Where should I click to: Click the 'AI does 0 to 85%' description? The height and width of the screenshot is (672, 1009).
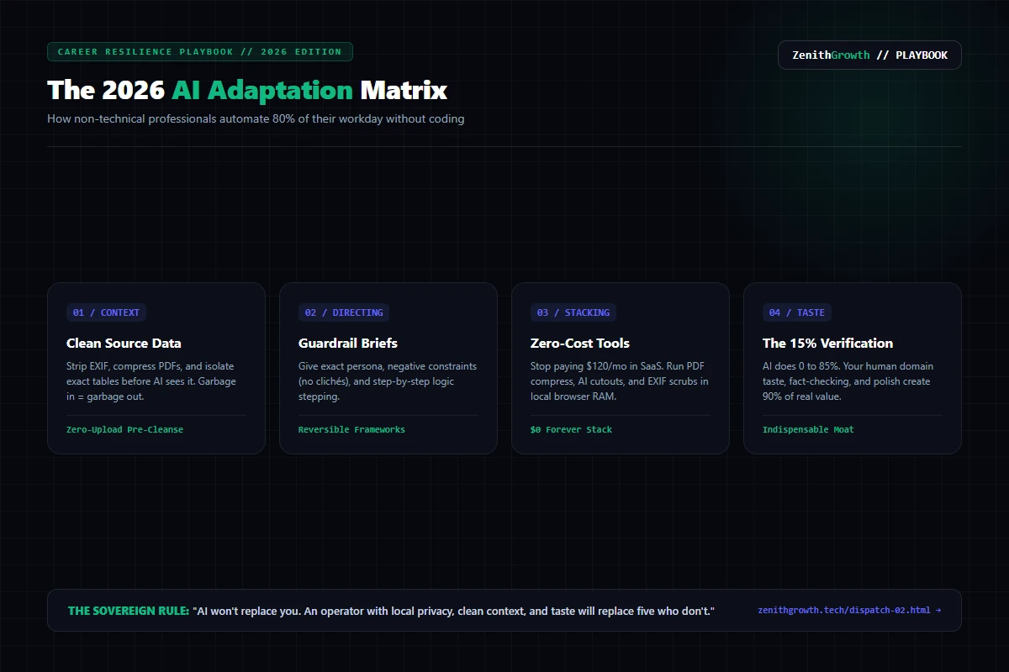pyautogui.click(x=849, y=381)
